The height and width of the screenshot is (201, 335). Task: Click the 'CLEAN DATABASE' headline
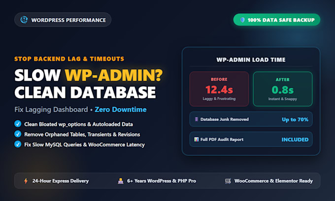[85, 92]
